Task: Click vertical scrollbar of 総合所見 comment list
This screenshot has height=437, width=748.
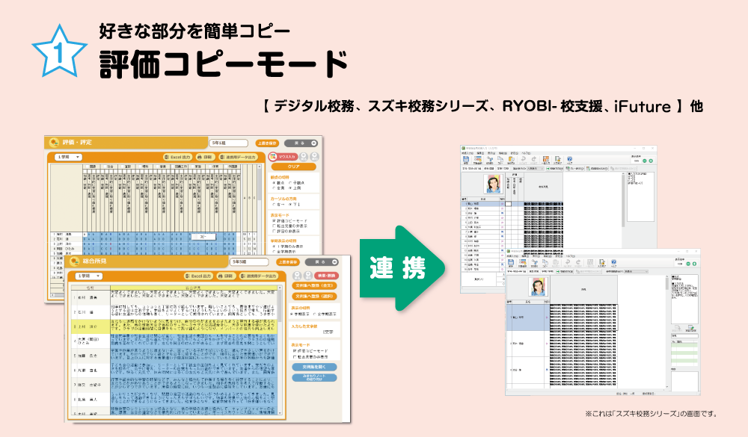Action: click(280, 350)
